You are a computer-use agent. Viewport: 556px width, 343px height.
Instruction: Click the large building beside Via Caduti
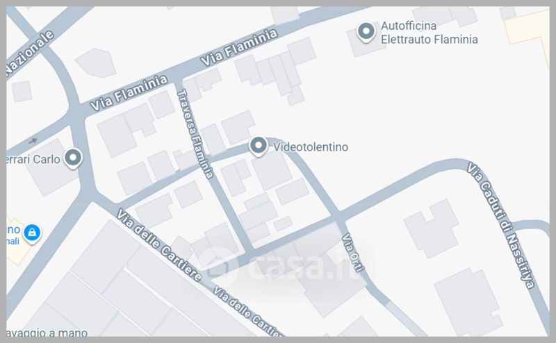click(468, 302)
